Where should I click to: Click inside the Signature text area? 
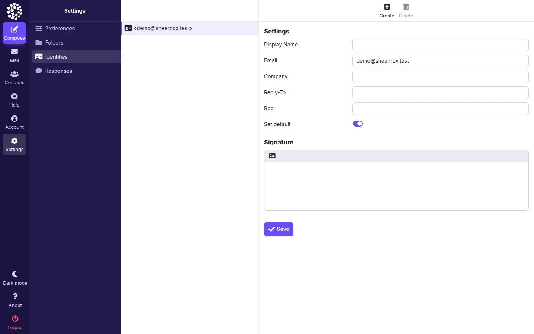point(396,186)
